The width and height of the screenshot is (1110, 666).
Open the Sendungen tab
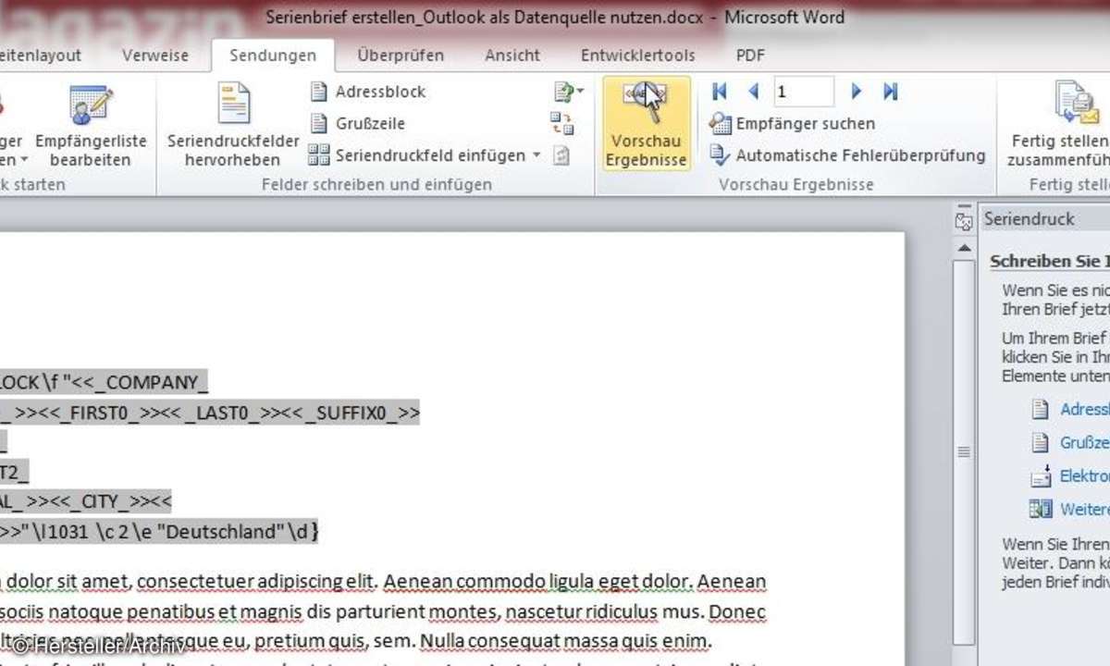[x=273, y=55]
